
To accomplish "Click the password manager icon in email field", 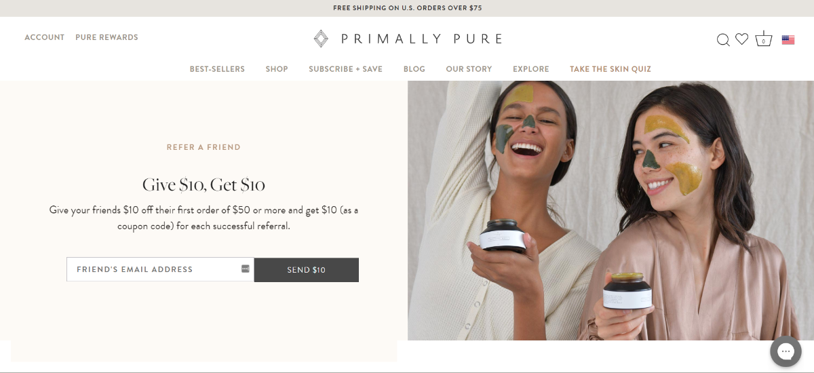I will pos(246,269).
